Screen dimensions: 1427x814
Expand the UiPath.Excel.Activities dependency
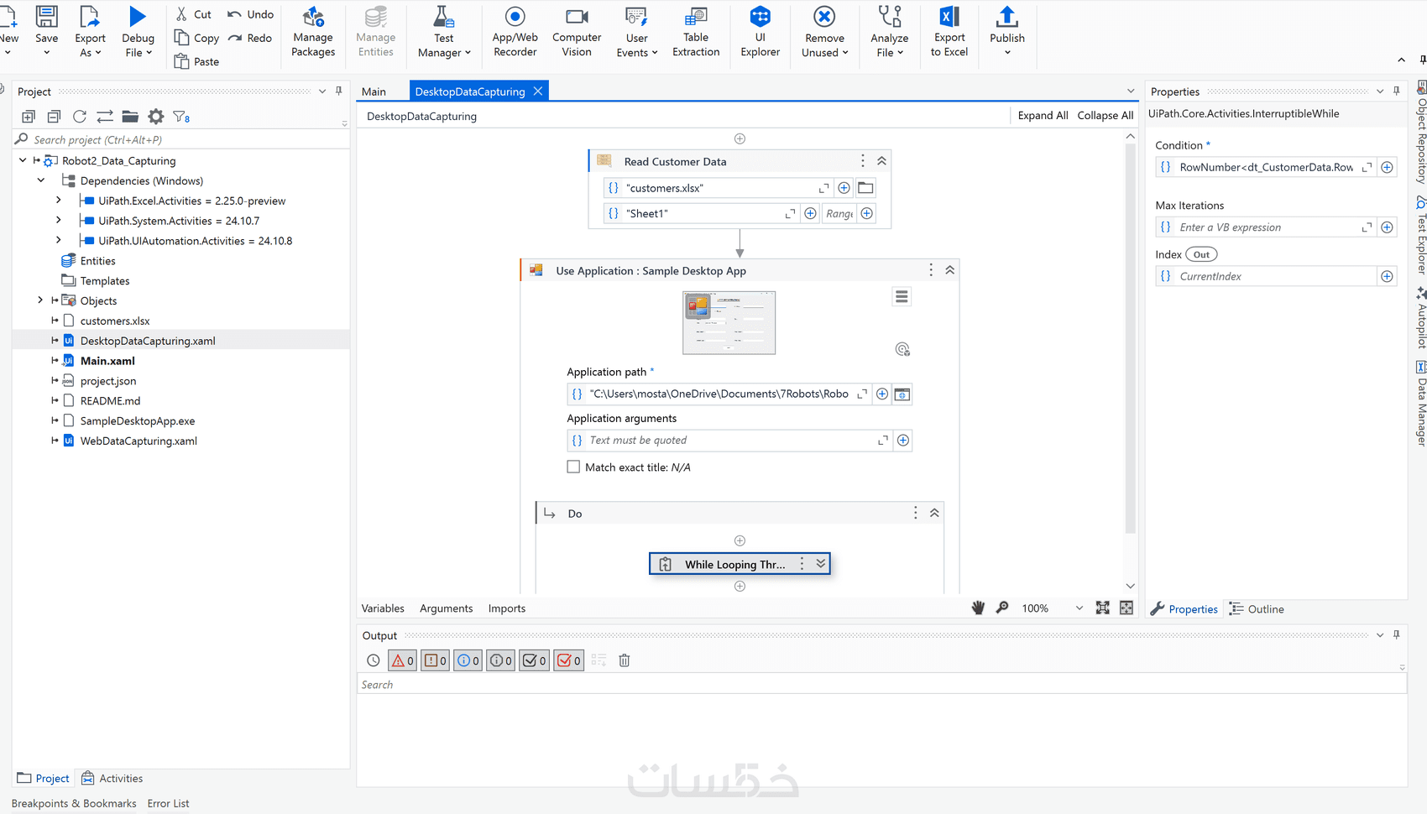[58, 201]
